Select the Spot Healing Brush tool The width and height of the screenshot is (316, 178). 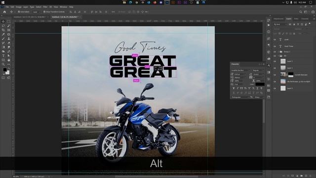[9, 34]
